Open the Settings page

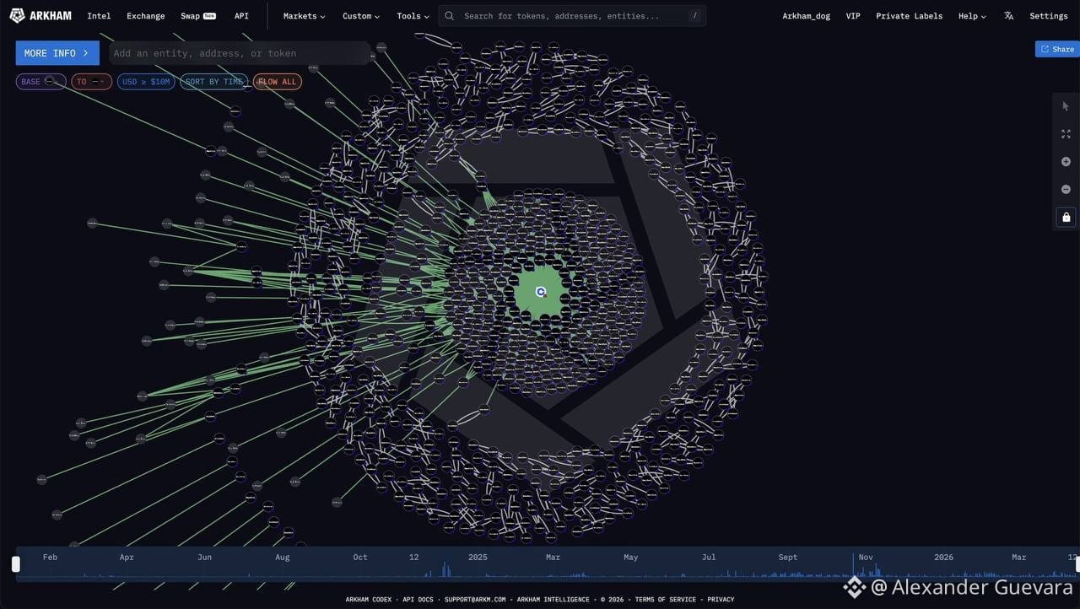pos(1049,16)
